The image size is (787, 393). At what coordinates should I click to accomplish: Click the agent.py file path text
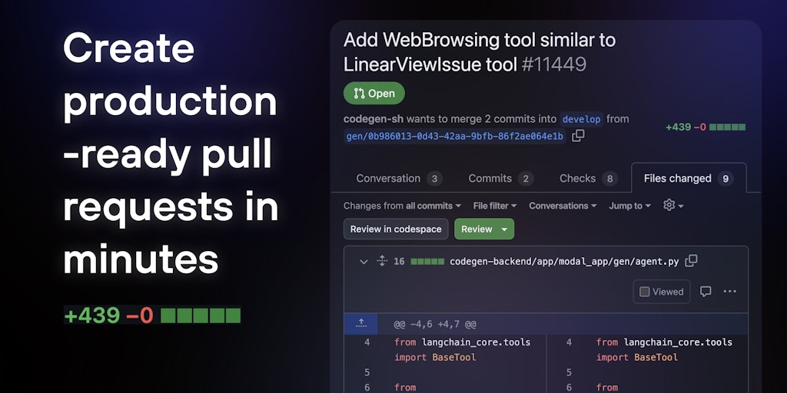(564, 261)
